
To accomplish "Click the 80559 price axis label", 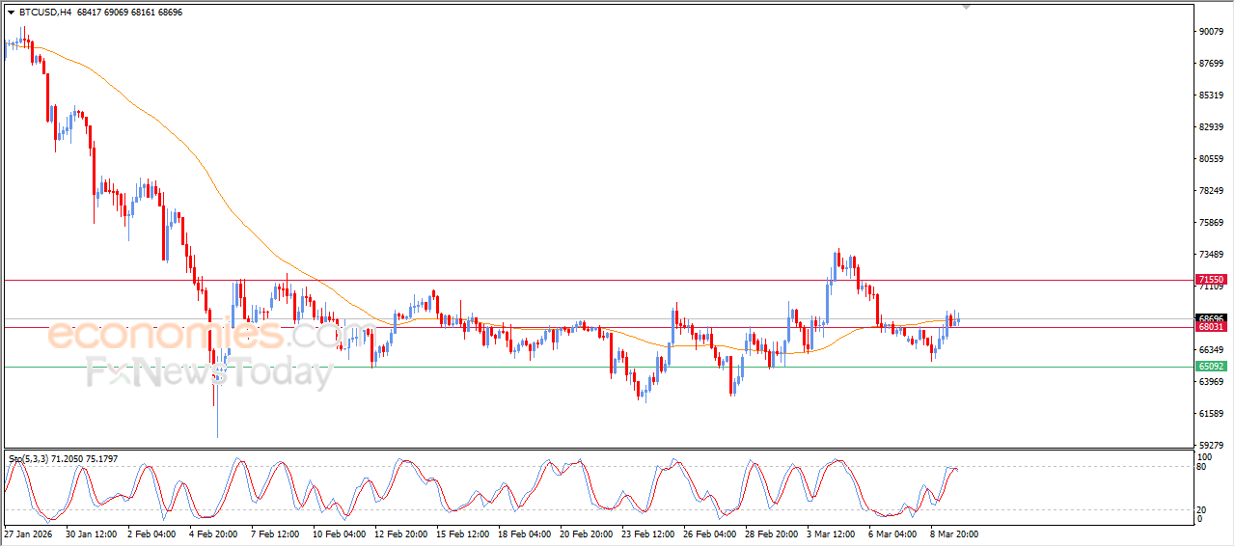I will 1211,159.
